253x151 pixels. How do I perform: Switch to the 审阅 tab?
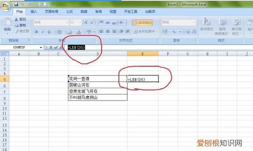98,12
